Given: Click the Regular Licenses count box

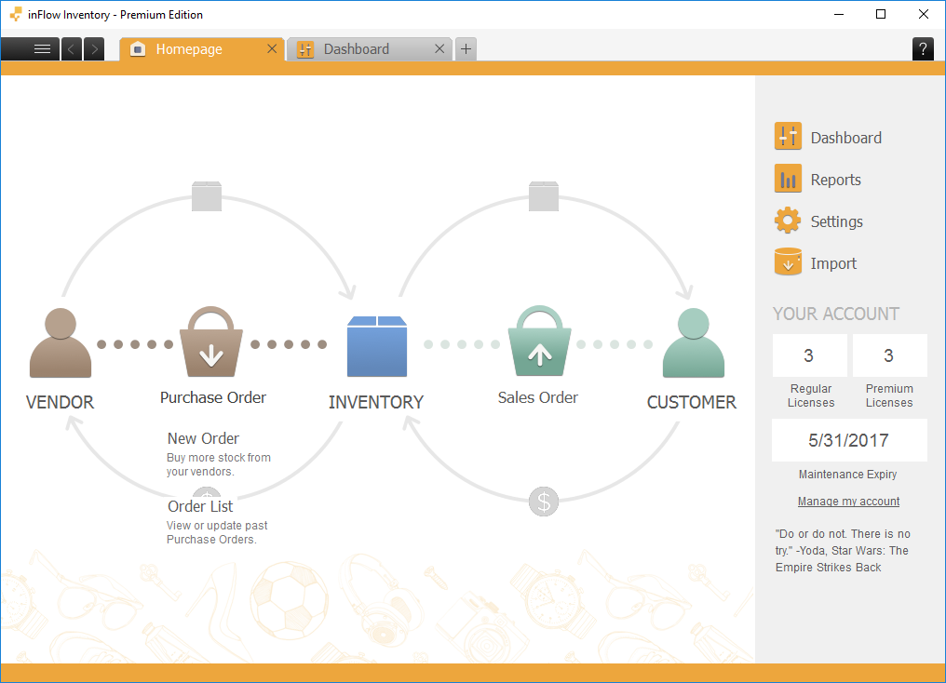Looking at the screenshot, I should point(809,355).
